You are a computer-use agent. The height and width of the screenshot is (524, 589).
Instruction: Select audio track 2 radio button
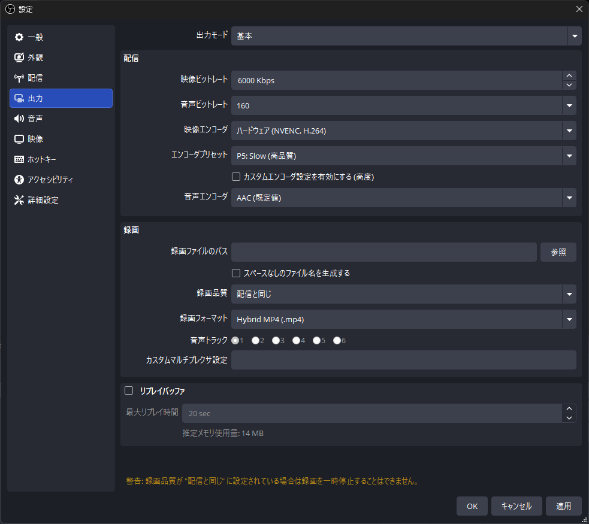255,340
